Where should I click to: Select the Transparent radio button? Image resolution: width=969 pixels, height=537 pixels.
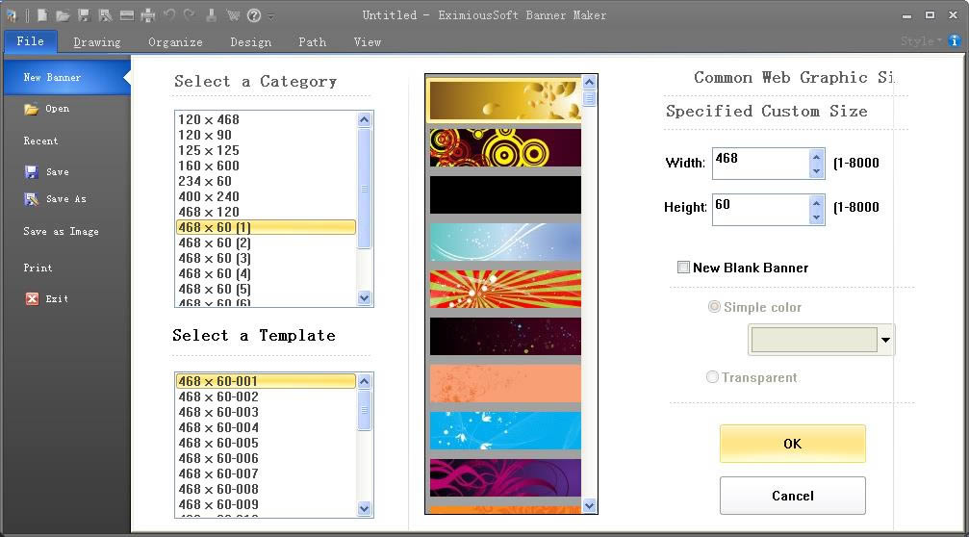712,377
